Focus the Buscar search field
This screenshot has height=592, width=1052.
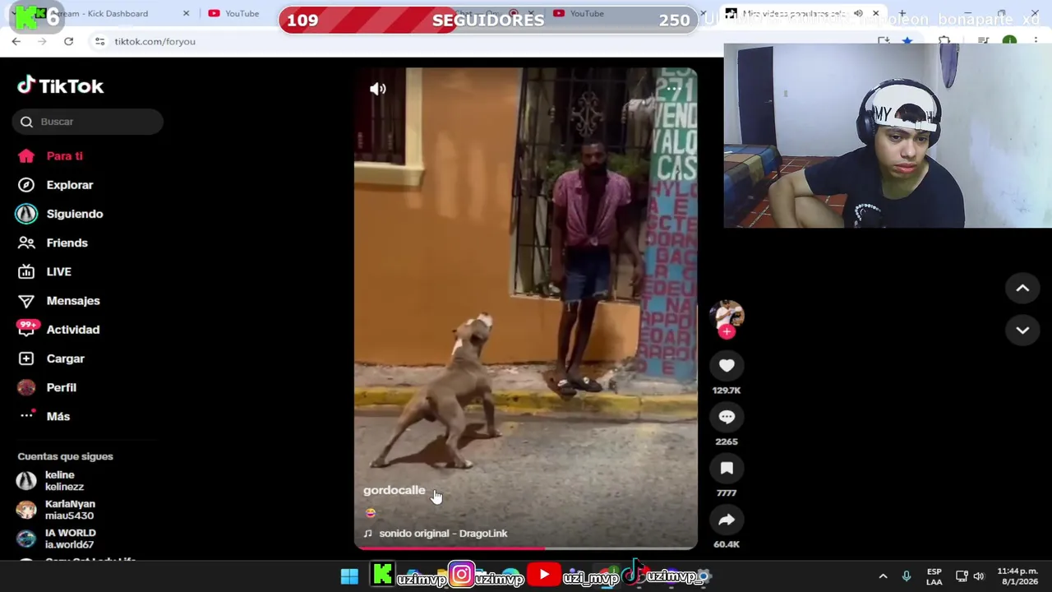click(88, 122)
